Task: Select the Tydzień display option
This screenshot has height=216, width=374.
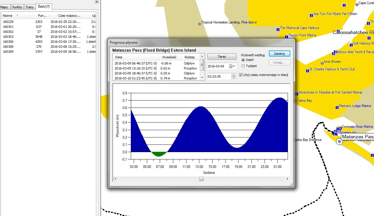Action: click(243, 66)
